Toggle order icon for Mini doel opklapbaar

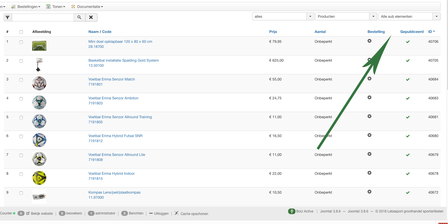pyautogui.click(x=369, y=41)
